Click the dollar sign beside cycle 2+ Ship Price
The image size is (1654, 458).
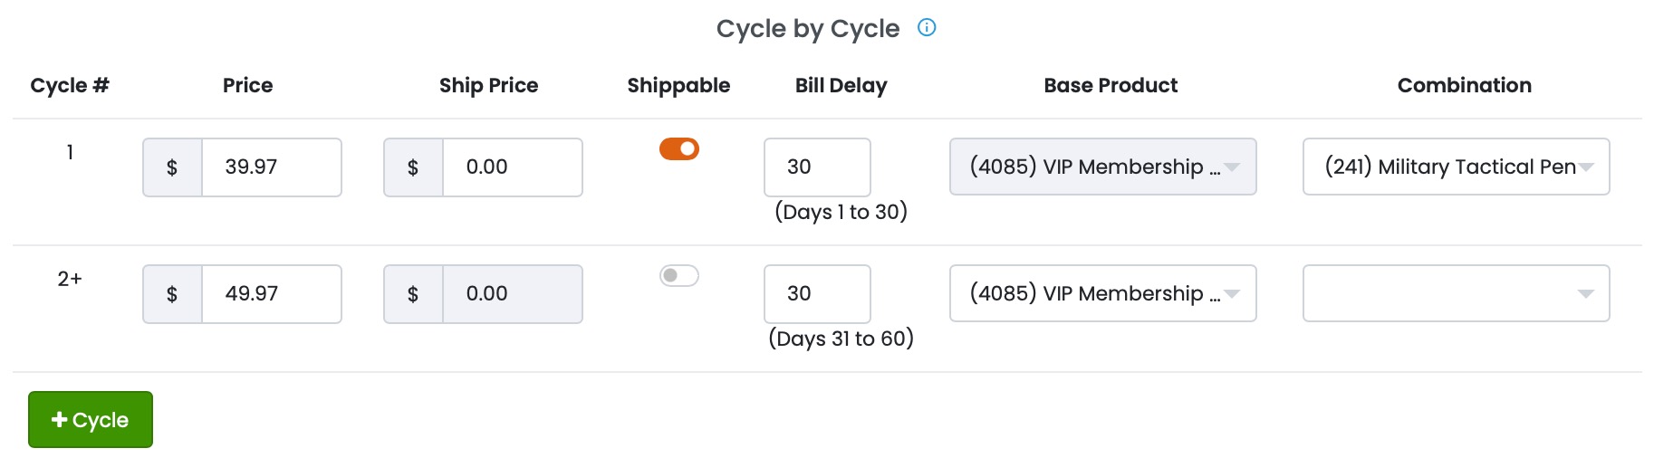413,294
